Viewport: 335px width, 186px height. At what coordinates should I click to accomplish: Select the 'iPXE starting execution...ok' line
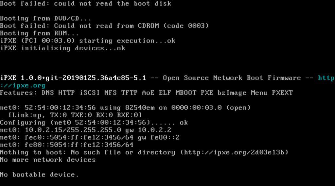tap(87, 41)
